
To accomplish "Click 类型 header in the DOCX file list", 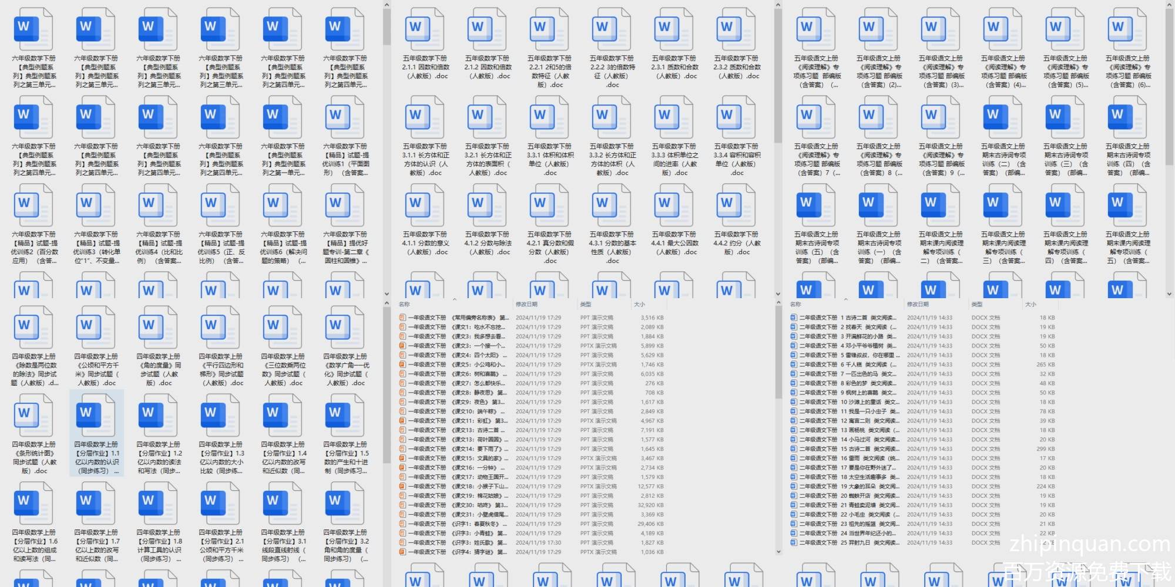I will pos(977,305).
